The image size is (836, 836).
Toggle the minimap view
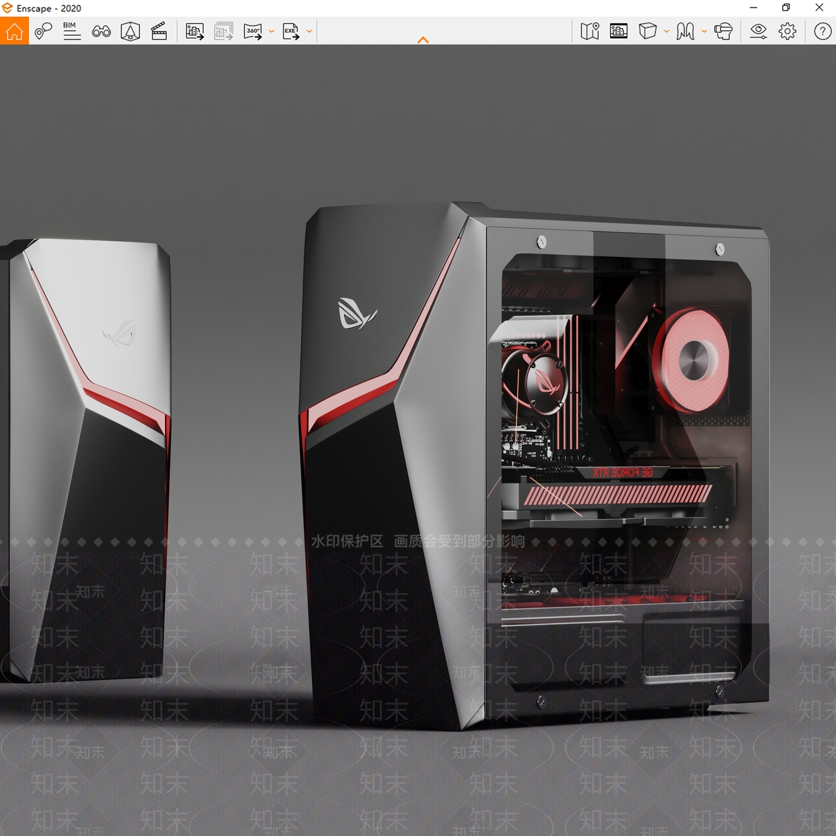pyautogui.click(x=590, y=31)
